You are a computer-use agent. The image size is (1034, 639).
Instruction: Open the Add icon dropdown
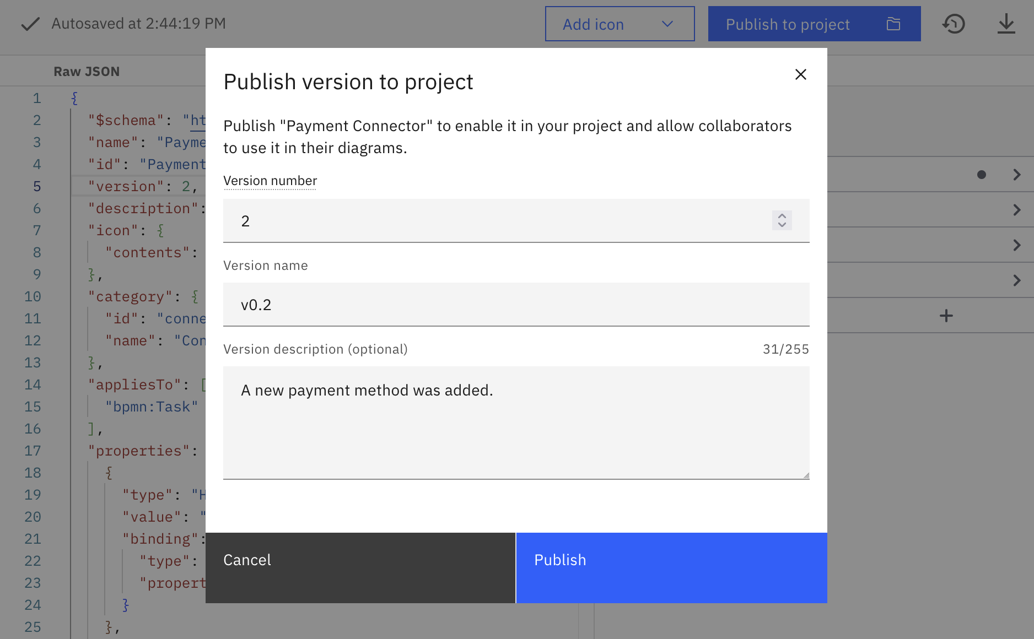620,24
